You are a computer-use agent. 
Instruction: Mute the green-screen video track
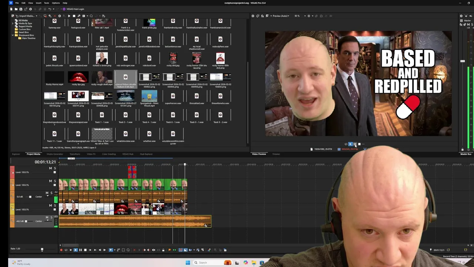50,181
